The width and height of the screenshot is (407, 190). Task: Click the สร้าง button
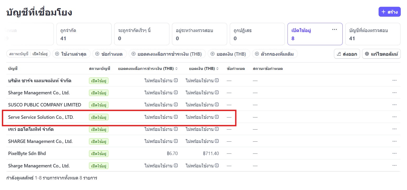point(389,12)
